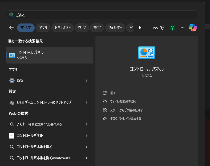This screenshot has height=166, width=210.
Task: Click the magnifier beside コントロールパネルを開くwindows11
Action: click(12, 158)
